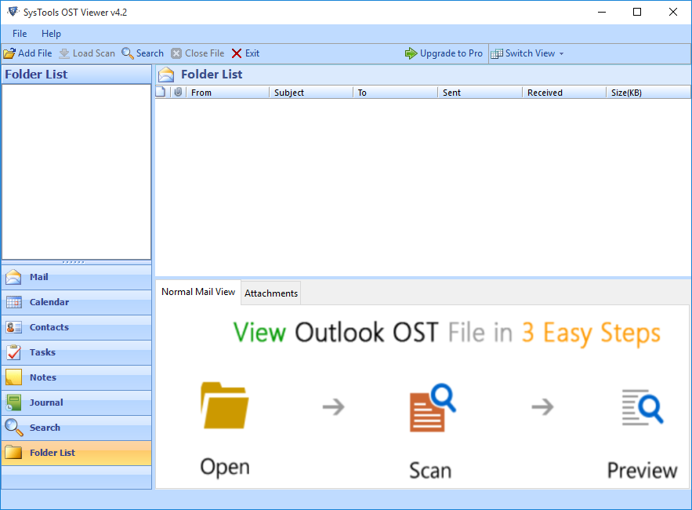Viewport: 692px width, 510px height.
Task: Click the SysTools app icon in title bar
Action: click(13, 12)
